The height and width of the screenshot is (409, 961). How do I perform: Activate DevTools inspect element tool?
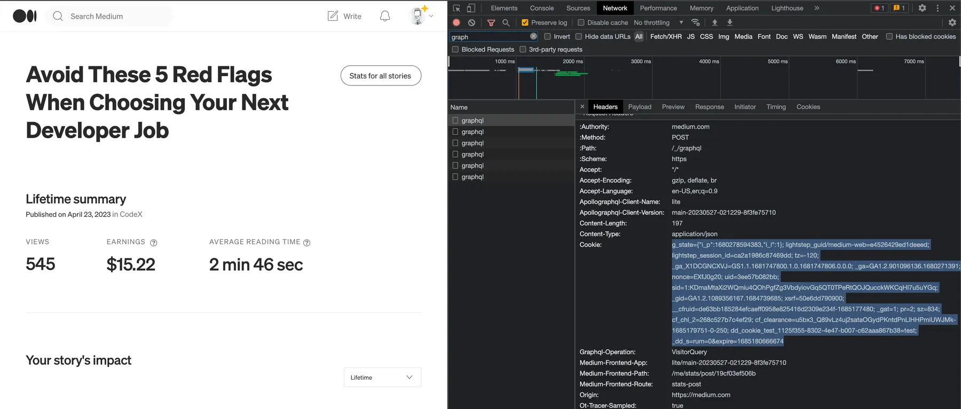[456, 8]
